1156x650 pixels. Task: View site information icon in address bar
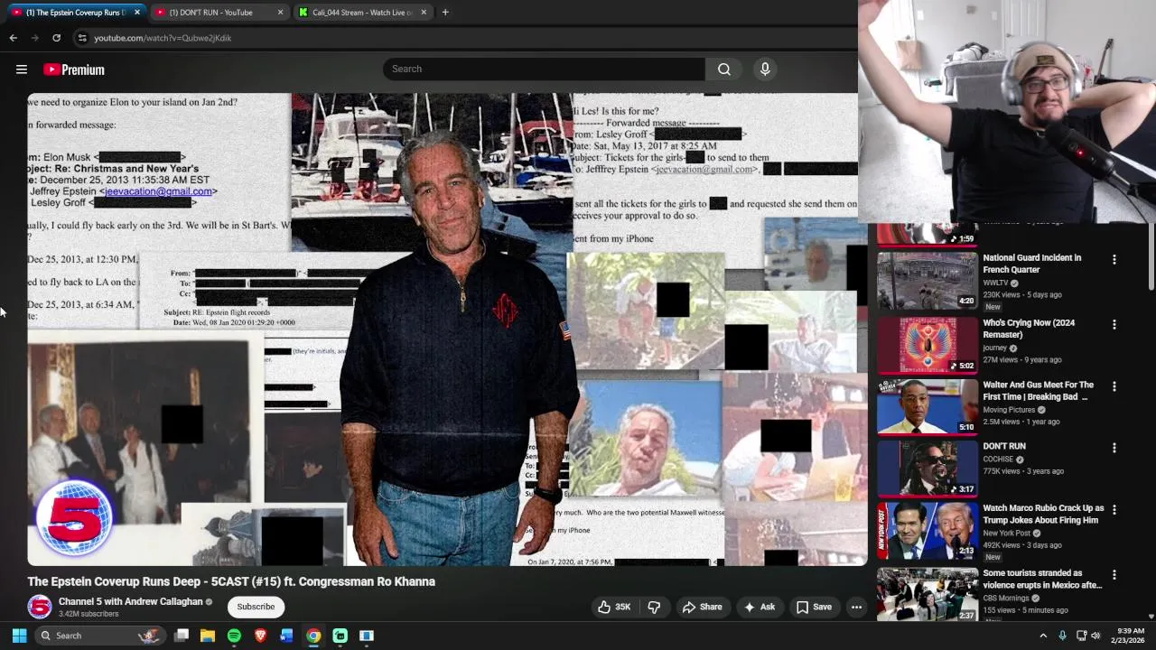(x=82, y=38)
